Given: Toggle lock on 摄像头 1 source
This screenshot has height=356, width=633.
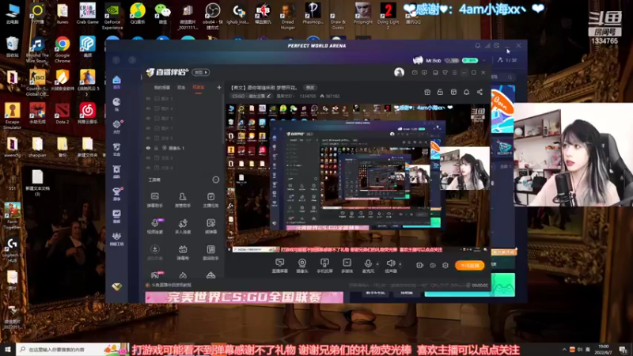Looking at the screenshot, I should (x=156, y=148).
